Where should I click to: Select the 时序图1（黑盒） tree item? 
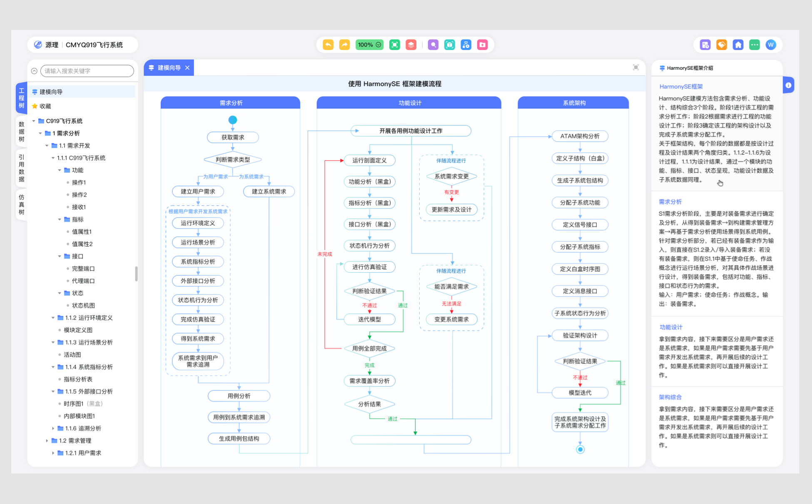coord(83,404)
